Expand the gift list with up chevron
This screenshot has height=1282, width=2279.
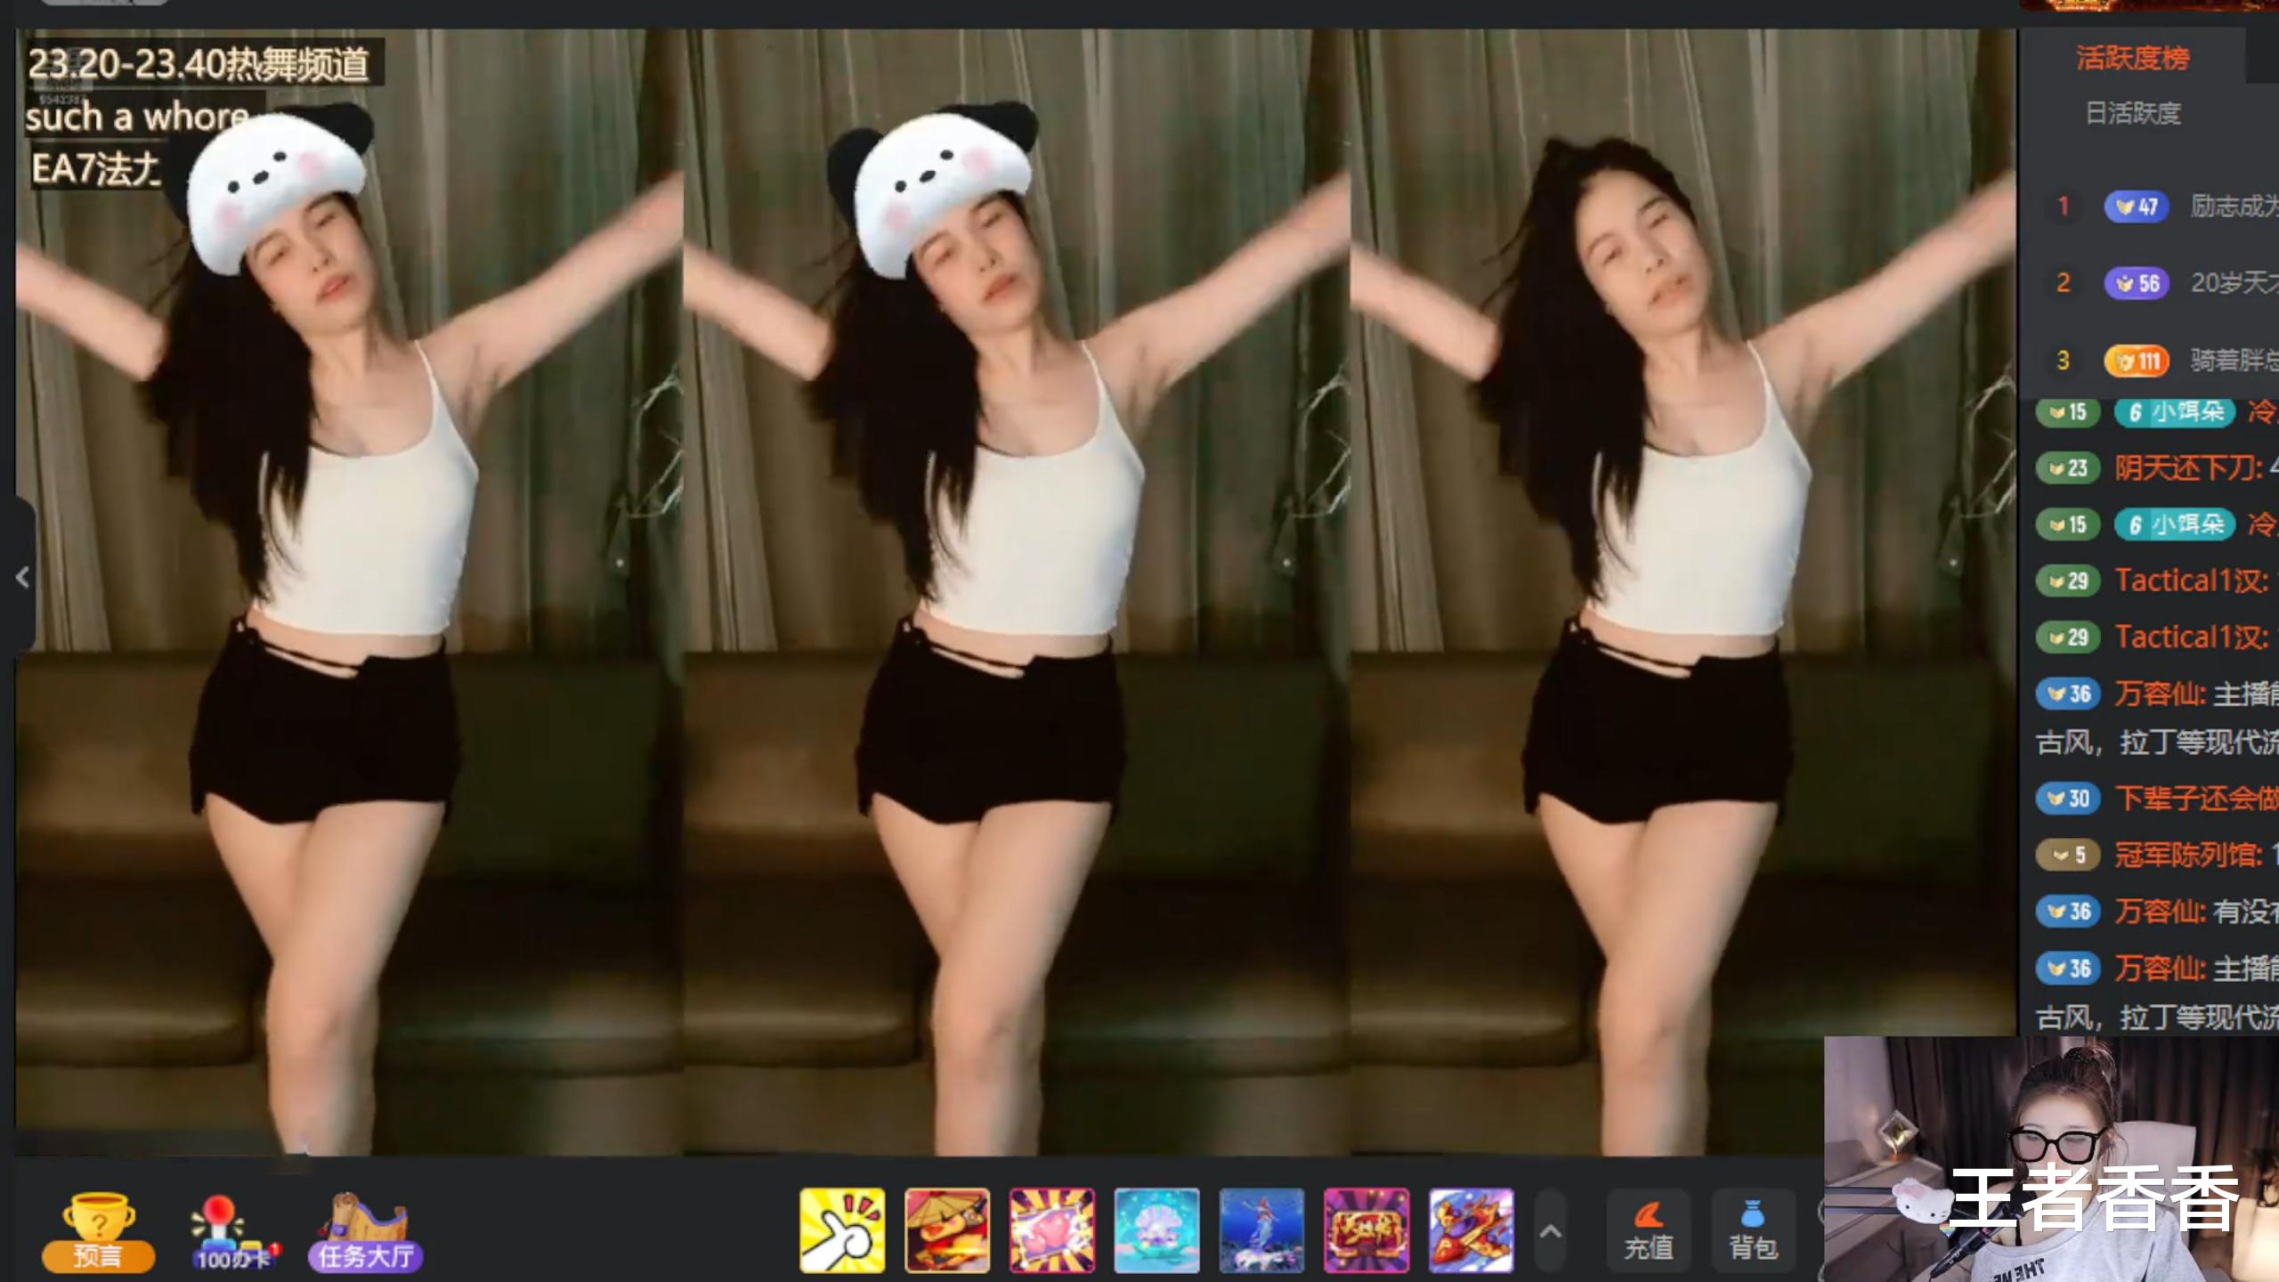click(1550, 1231)
